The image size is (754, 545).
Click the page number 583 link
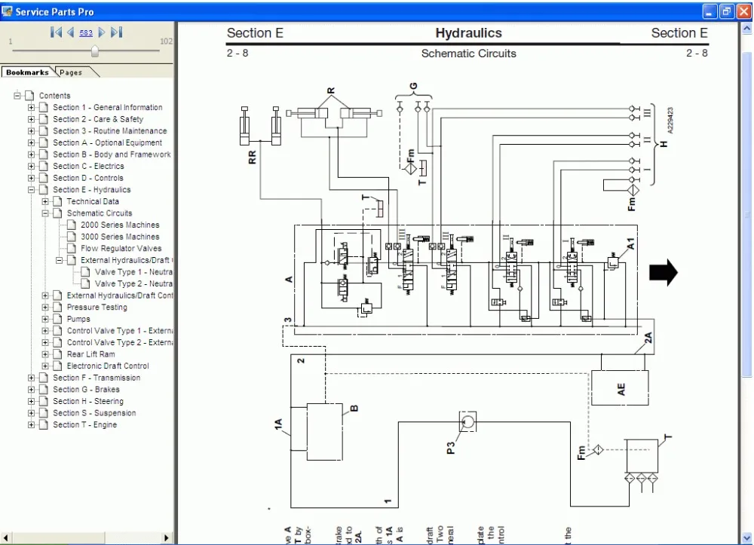pos(86,32)
